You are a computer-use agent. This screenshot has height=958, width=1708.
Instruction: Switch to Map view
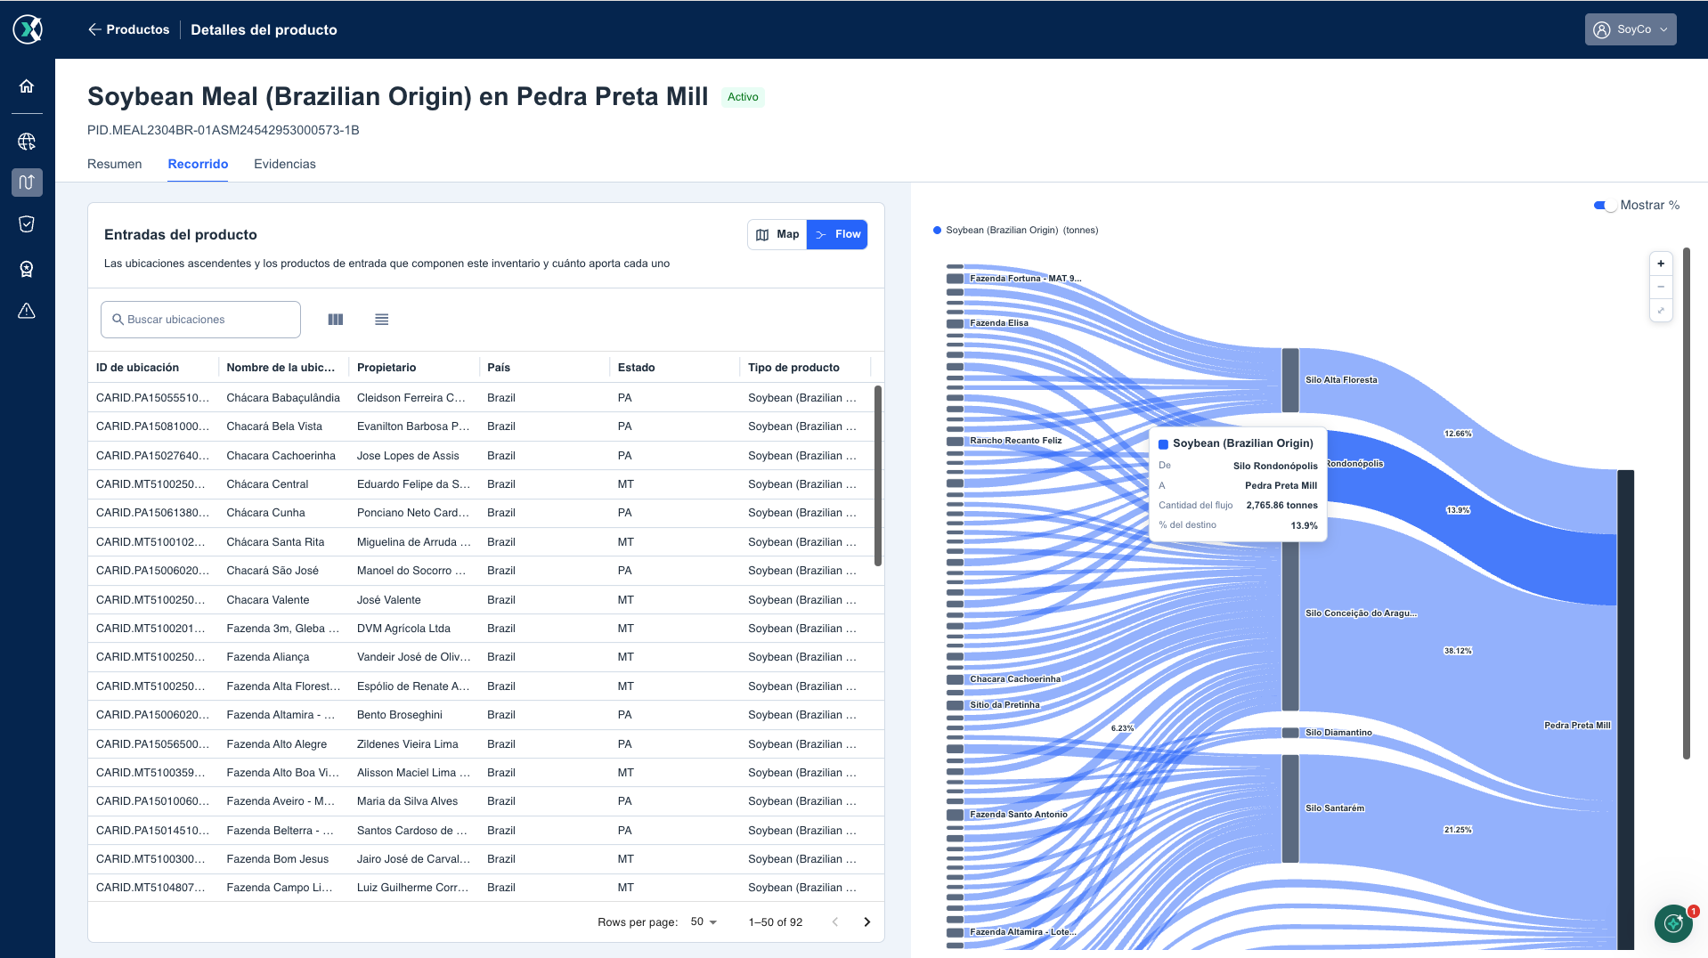point(777,235)
